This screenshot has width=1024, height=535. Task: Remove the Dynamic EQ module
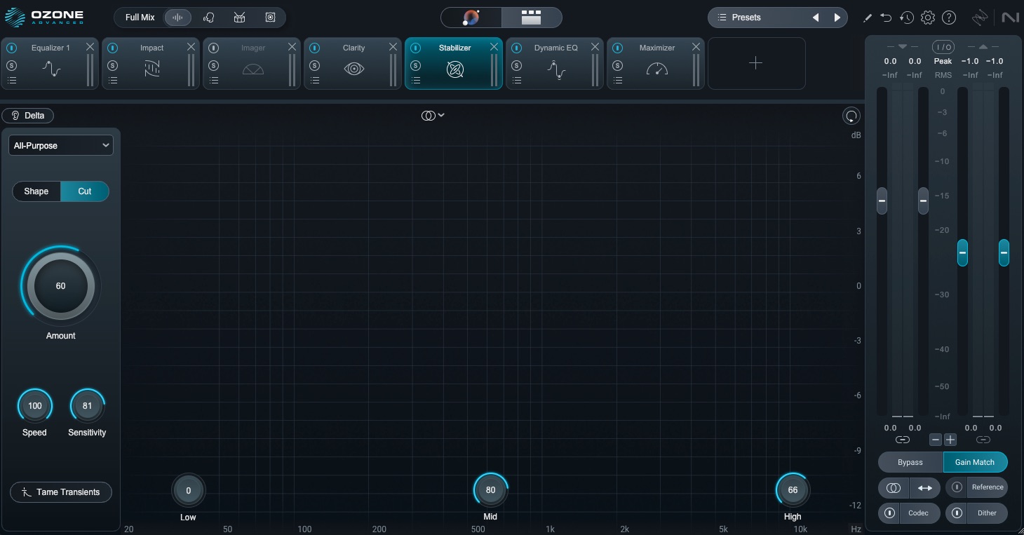click(595, 47)
